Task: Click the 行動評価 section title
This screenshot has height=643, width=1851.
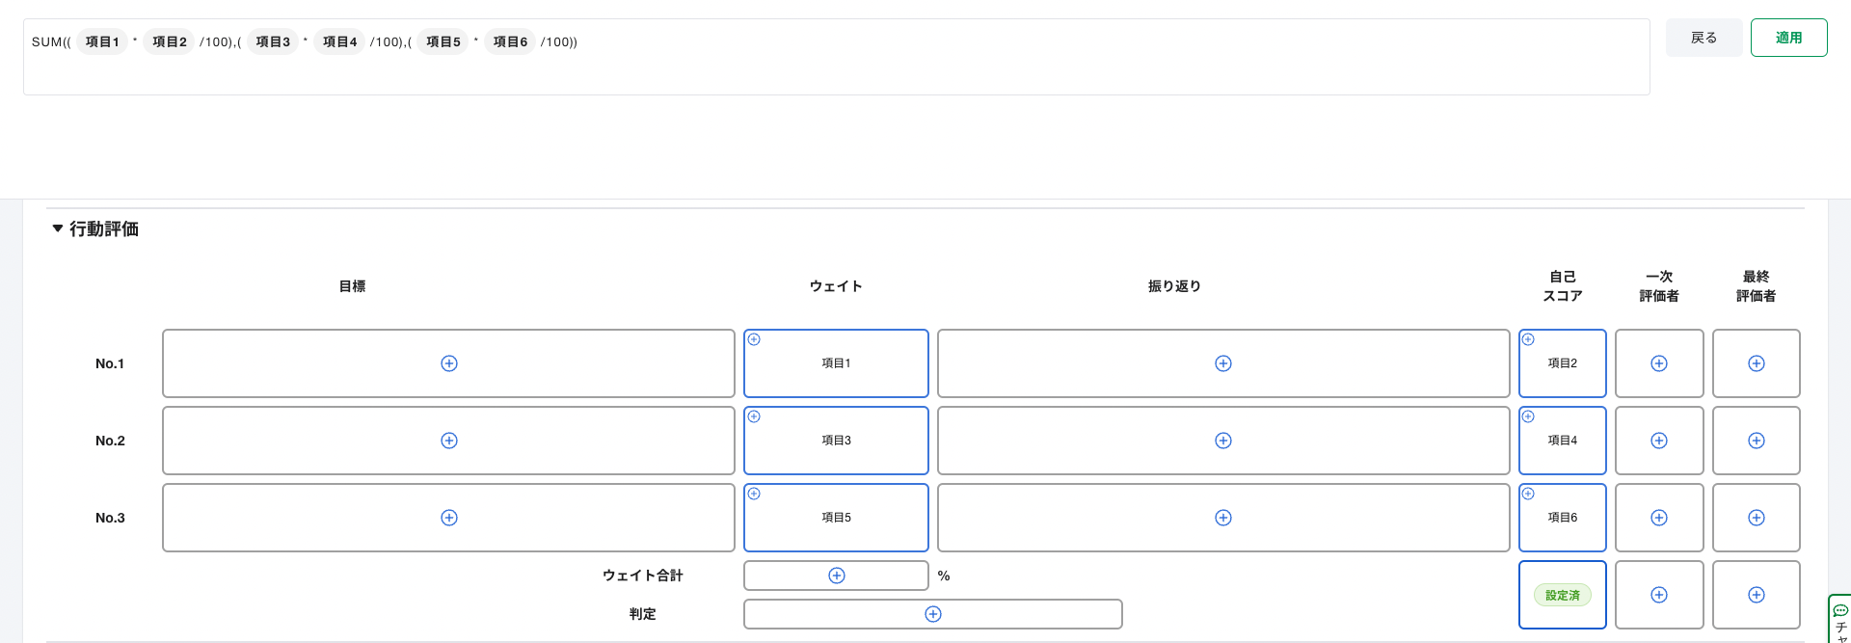Action: 104,228
